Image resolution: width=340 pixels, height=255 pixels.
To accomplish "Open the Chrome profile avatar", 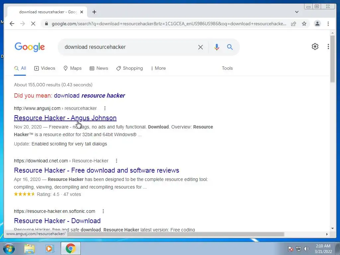I will coord(317,24).
